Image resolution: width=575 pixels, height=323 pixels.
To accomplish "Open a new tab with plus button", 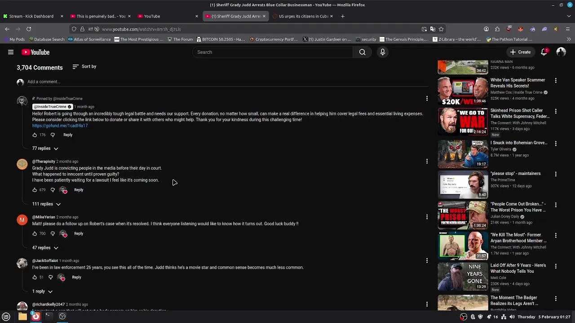I will [343, 16].
